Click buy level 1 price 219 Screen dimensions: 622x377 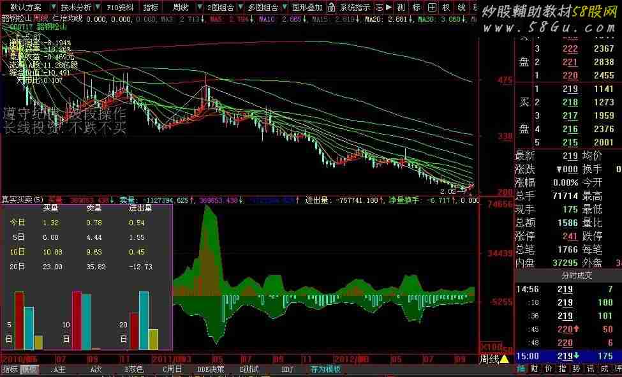(x=570, y=89)
